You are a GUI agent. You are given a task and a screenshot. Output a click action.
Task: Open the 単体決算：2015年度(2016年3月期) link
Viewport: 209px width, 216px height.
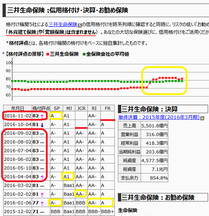point(159,117)
